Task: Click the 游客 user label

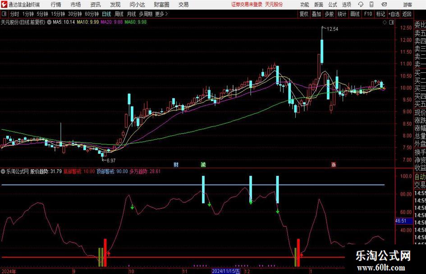Action: point(408,4)
